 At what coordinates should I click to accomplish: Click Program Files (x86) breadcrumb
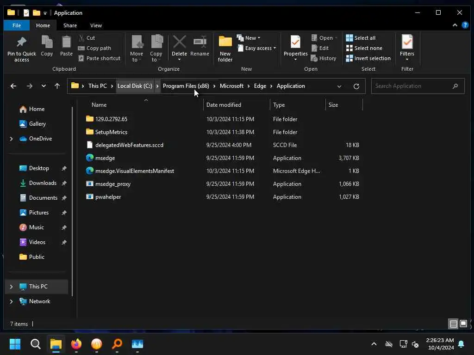coord(186,86)
